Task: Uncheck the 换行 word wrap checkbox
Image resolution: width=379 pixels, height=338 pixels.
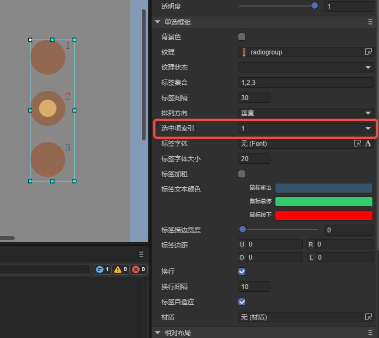Action: [242, 271]
